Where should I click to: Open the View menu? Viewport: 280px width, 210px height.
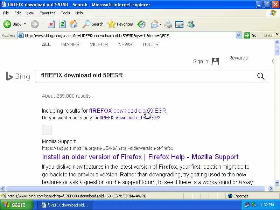[30, 13]
